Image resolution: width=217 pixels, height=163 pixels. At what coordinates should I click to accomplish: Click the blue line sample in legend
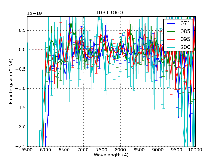[171, 24]
